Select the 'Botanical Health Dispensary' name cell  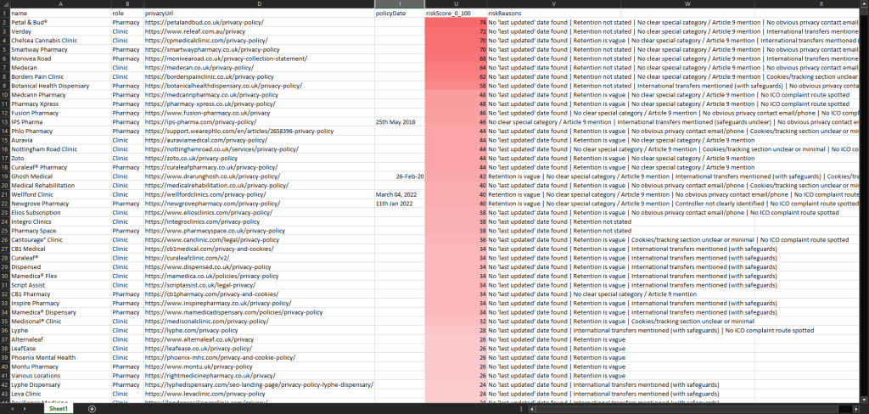(x=60, y=86)
